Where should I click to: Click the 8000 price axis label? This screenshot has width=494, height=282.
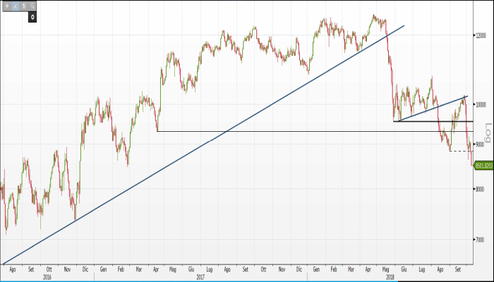pos(481,189)
